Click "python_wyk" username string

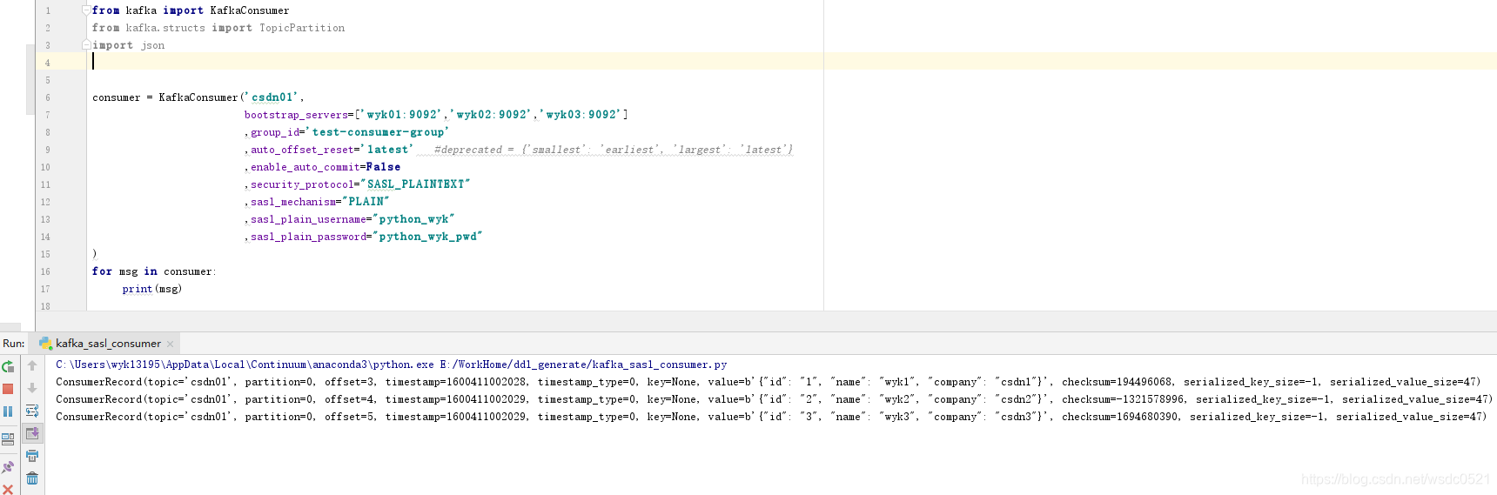tap(413, 219)
